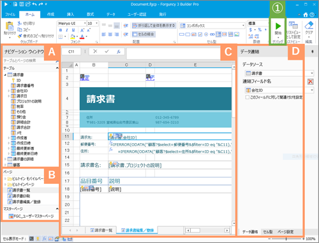Increase font size with larger A icon
This screenshot has height=243, width=319.
tap(82, 30)
